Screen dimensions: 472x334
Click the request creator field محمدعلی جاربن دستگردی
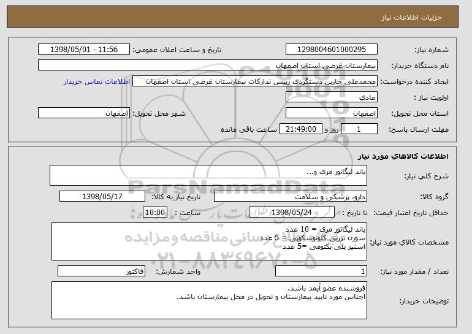pyautogui.click(x=255, y=82)
